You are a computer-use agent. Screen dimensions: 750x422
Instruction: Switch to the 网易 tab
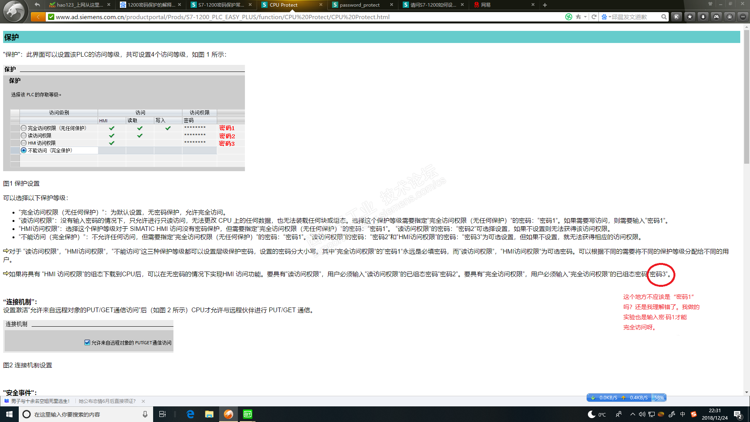(486, 5)
